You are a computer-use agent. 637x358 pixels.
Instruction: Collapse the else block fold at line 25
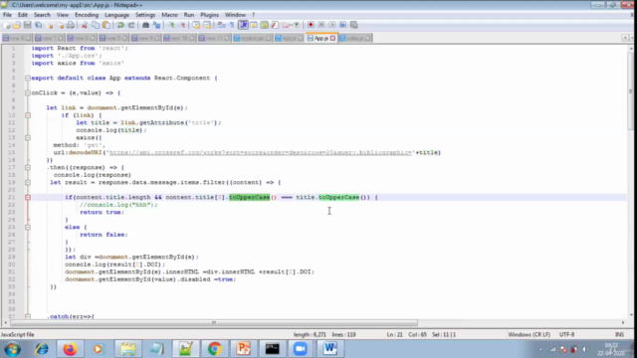(28, 228)
